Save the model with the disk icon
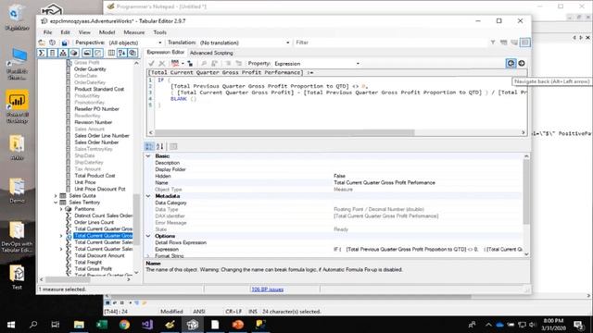 (65, 43)
